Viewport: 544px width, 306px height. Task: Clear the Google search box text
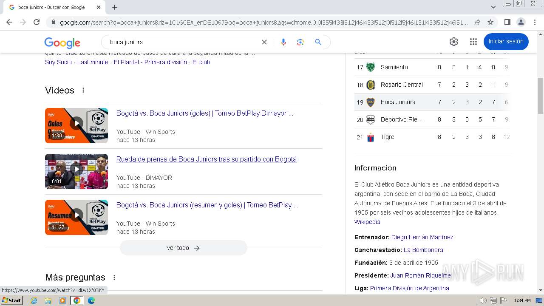click(264, 42)
